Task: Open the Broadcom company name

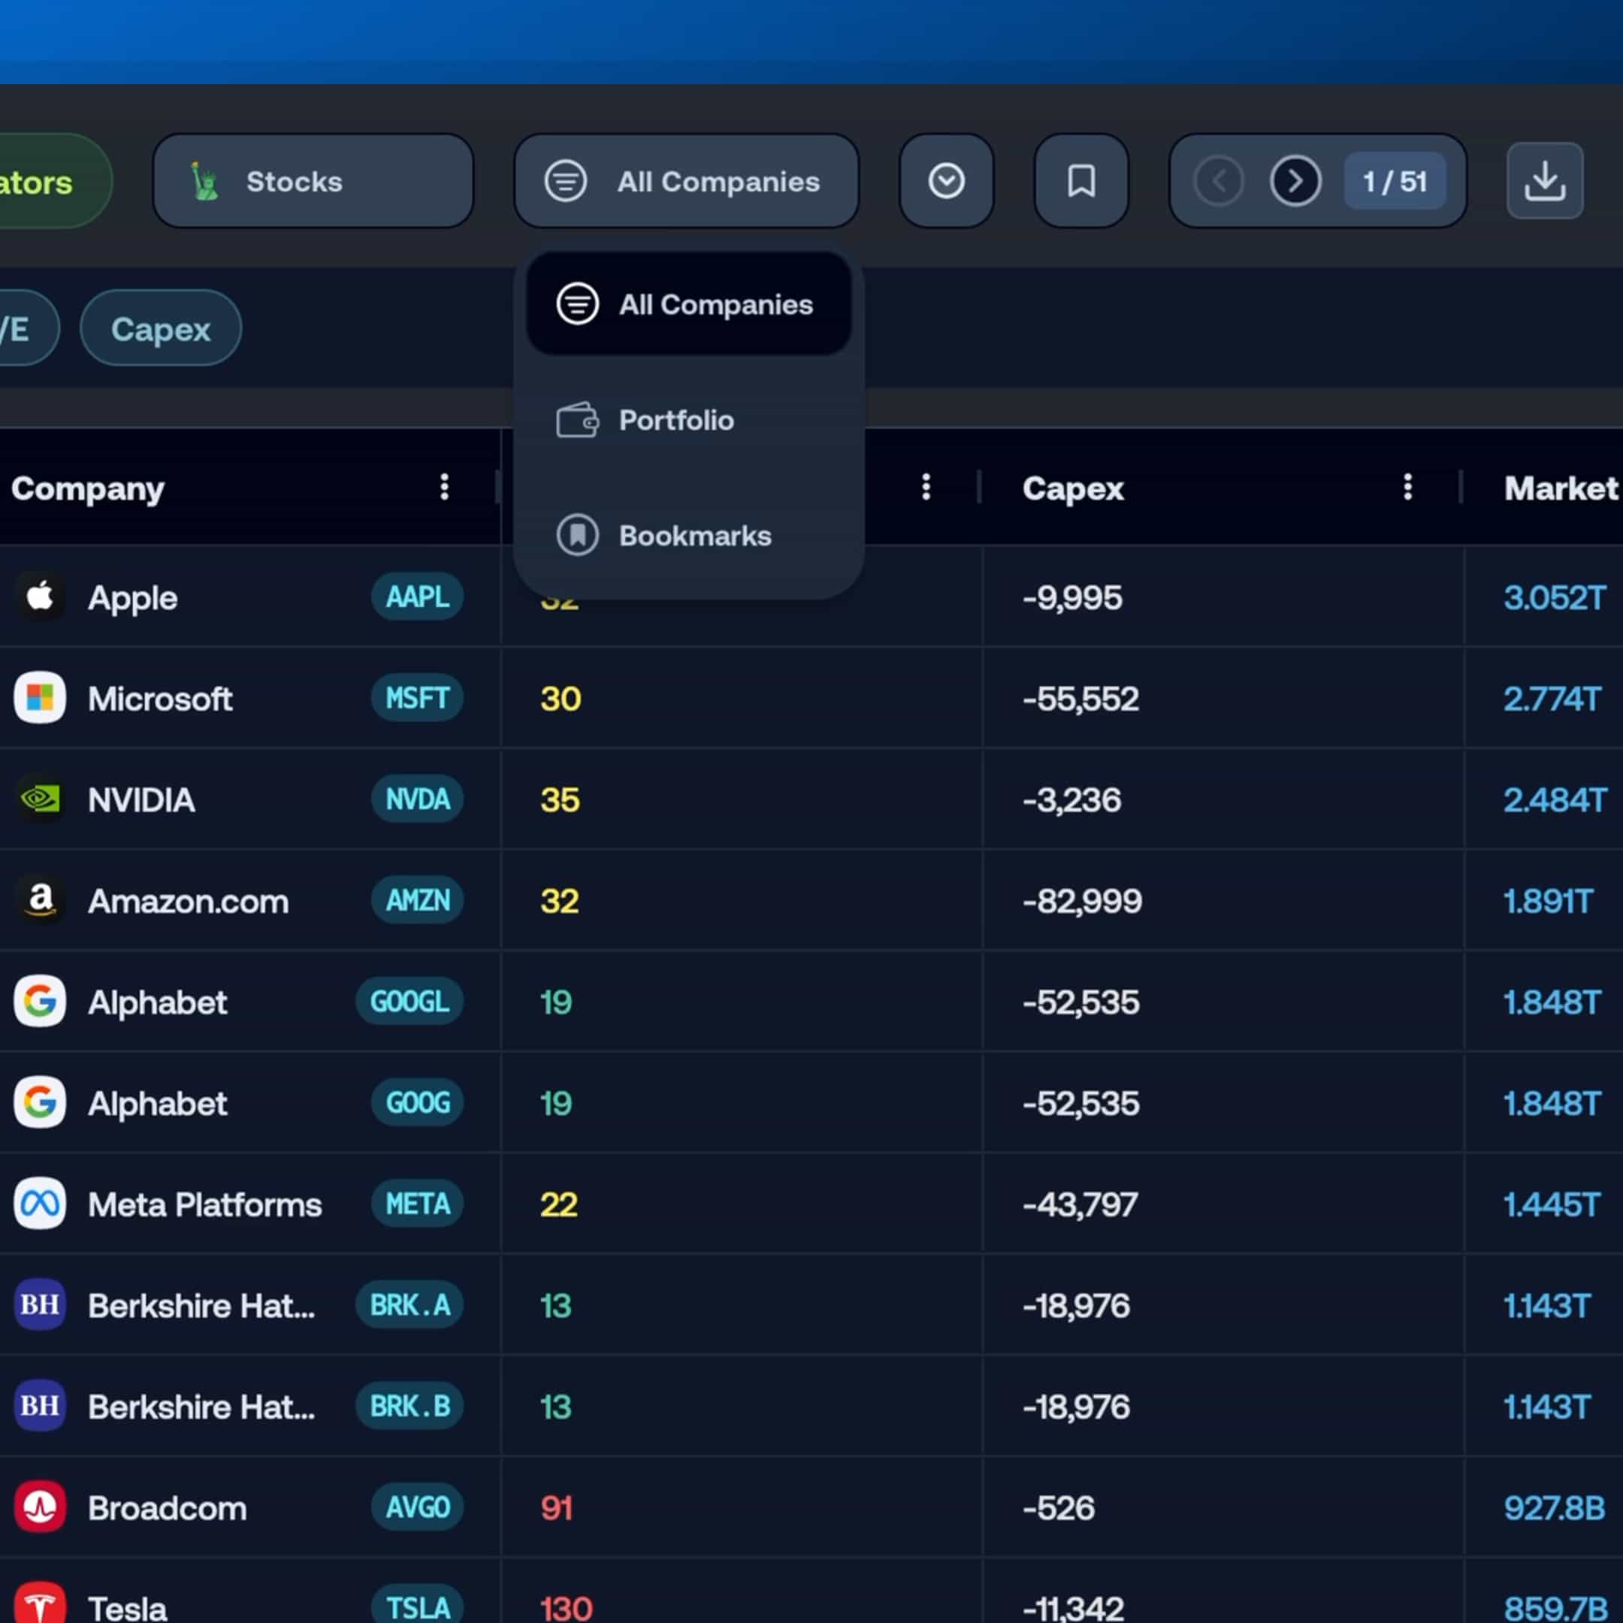Action: click(167, 1508)
